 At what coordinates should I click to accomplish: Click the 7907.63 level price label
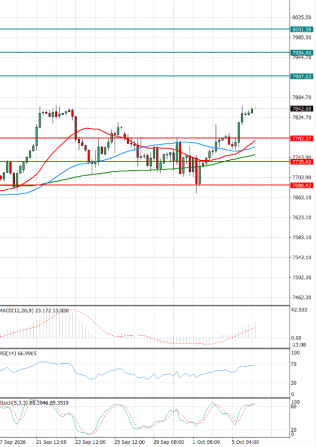click(x=302, y=76)
